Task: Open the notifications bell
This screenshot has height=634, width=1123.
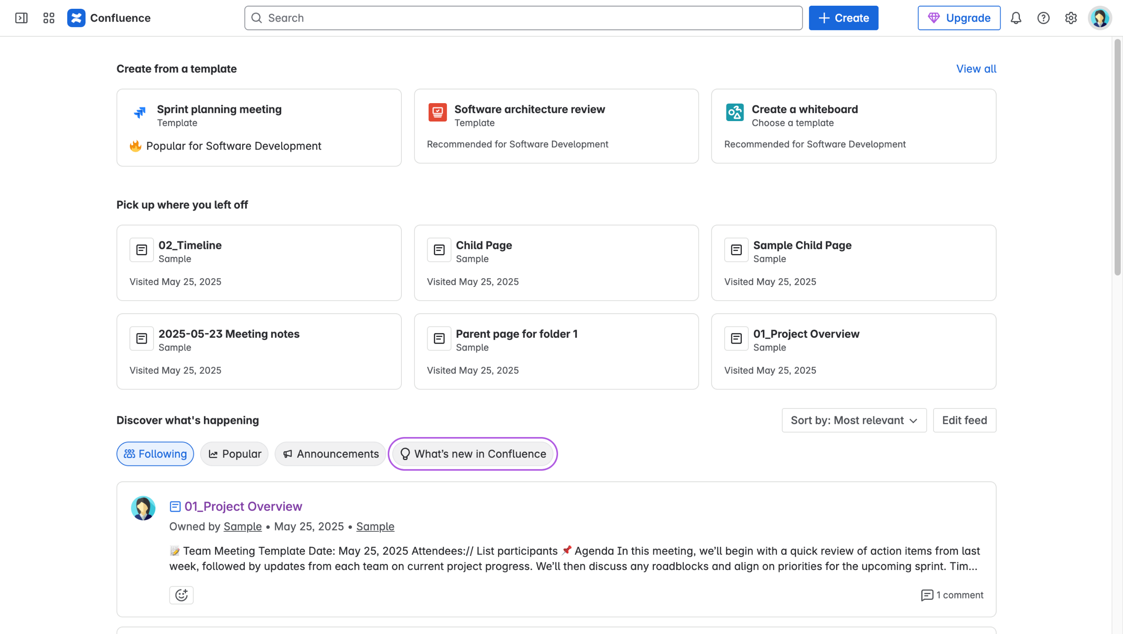Action: pyautogui.click(x=1016, y=18)
